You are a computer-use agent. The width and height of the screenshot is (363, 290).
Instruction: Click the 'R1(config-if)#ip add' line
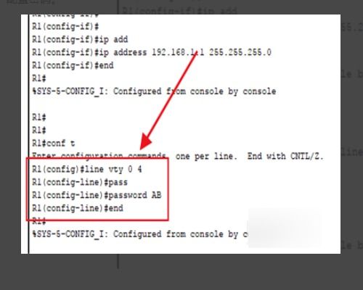click(x=80, y=39)
